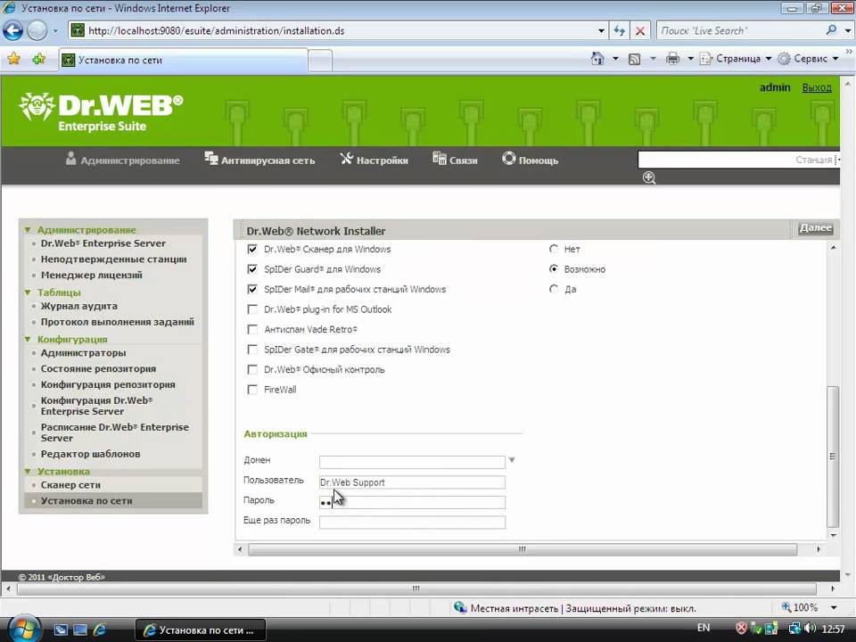Open Сканер сети in the sidebar

point(70,485)
